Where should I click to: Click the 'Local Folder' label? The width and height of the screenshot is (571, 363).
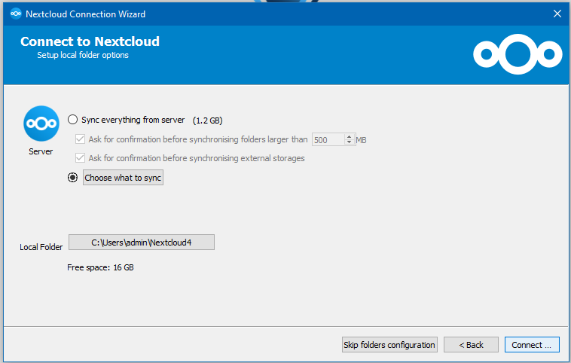[x=41, y=247]
